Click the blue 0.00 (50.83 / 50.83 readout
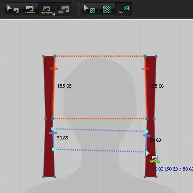The image size is (193, 193). tap(174, 169)
